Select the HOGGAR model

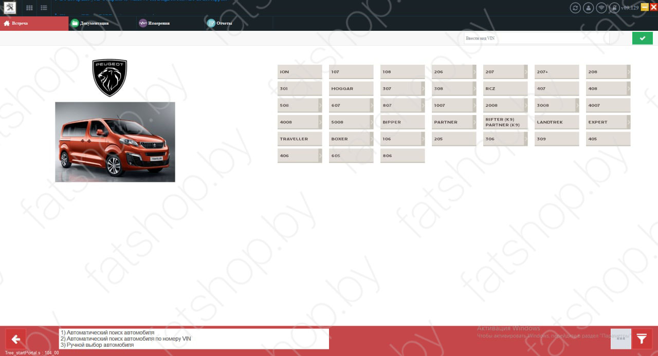click(x=351, y=88)
